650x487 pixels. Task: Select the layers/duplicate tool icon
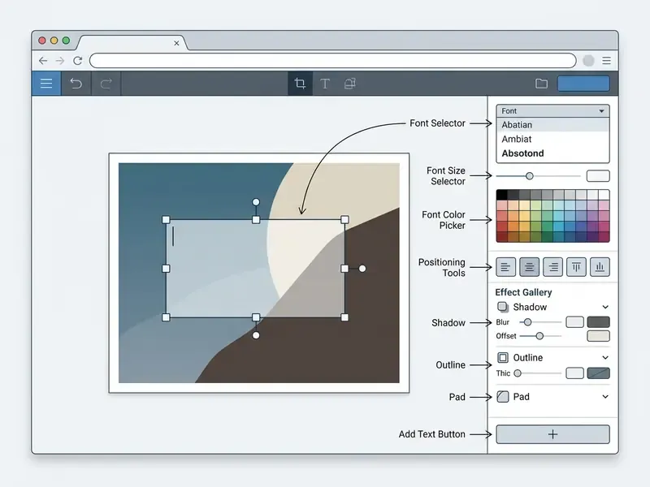(350, 84)
